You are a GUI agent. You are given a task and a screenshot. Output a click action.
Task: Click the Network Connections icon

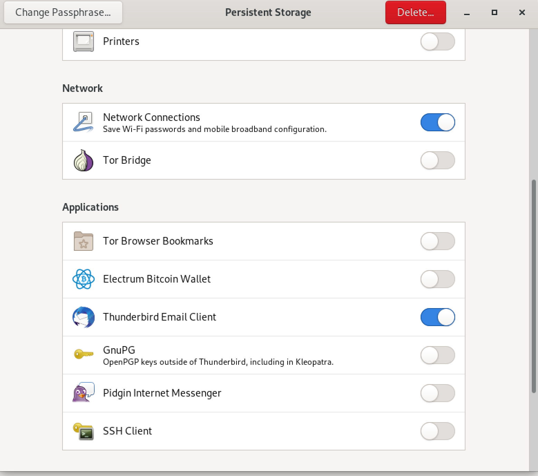[x=83, y=122]
